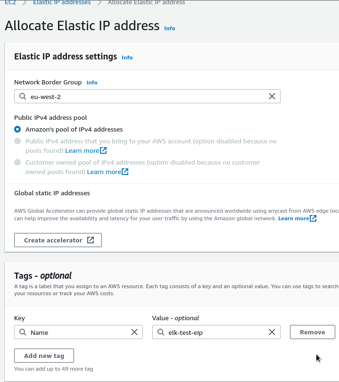The height and width of the screenshot is (382, 339).
Task: Remove the Name tag row
Action: pyautogui.click(x=313, y=332)
